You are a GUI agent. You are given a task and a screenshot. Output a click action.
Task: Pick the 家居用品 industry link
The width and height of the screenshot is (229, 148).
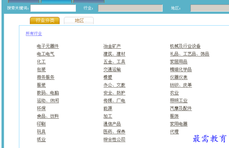click(179, 62)
